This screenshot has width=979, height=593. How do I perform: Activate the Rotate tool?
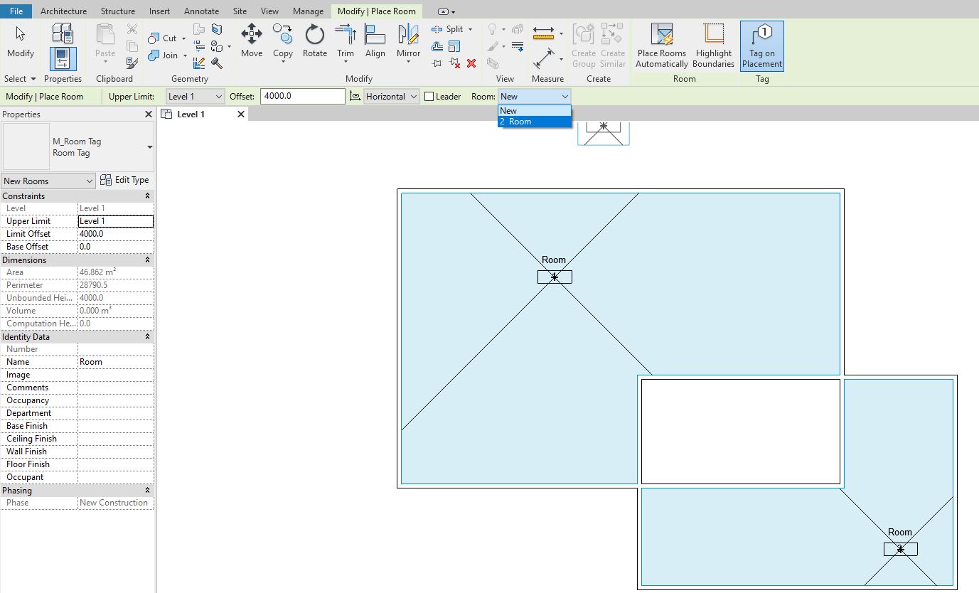tap(315, 41)
